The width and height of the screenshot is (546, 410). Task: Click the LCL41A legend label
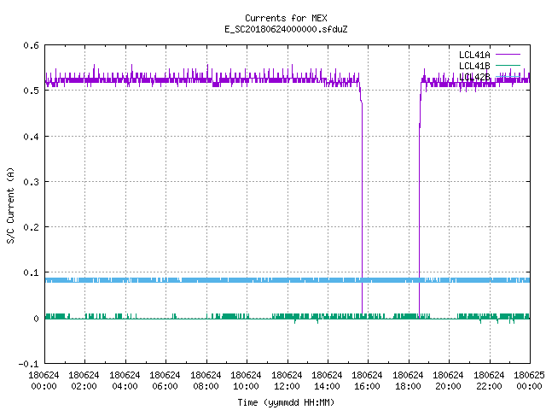coord(474,55)
